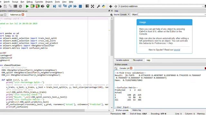The width and height of the screenshot is (206, 115).
Task: Click editor scroll down arrow
Action: 112,108
